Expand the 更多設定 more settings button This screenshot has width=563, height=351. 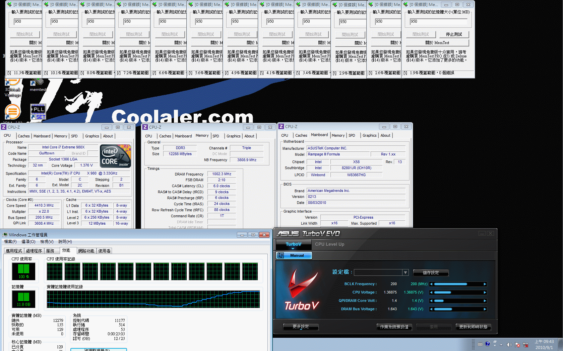point(301,327)
